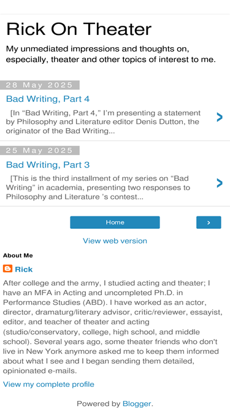Click the Part 3 excerpt about academia

click(98, 188)
